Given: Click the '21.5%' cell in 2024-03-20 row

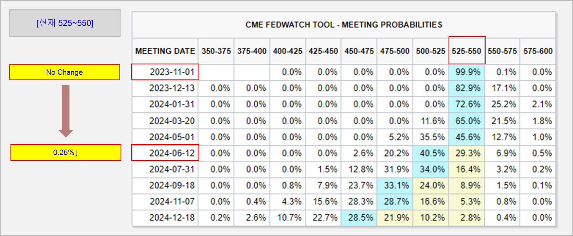Looking at the screenshot, I should click(502, 121).
